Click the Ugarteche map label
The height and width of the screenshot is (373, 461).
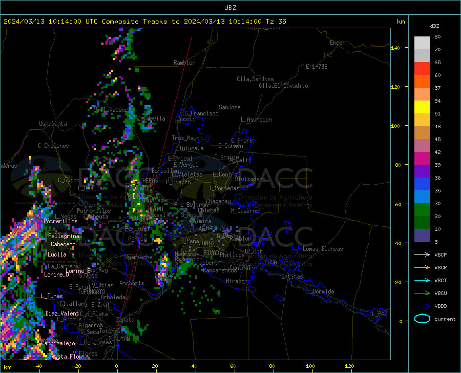(138, 257)
